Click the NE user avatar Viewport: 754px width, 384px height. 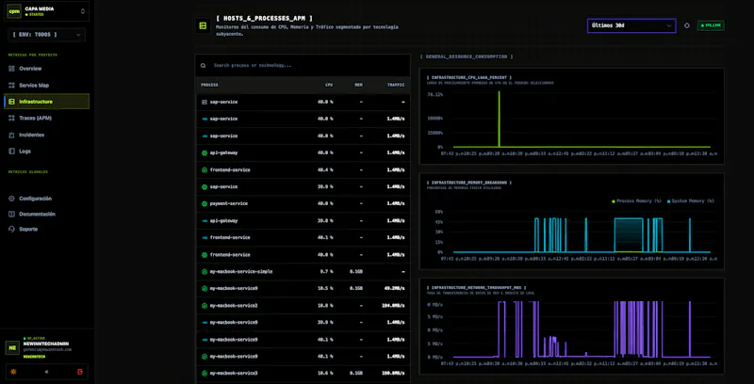click(12, 347)
